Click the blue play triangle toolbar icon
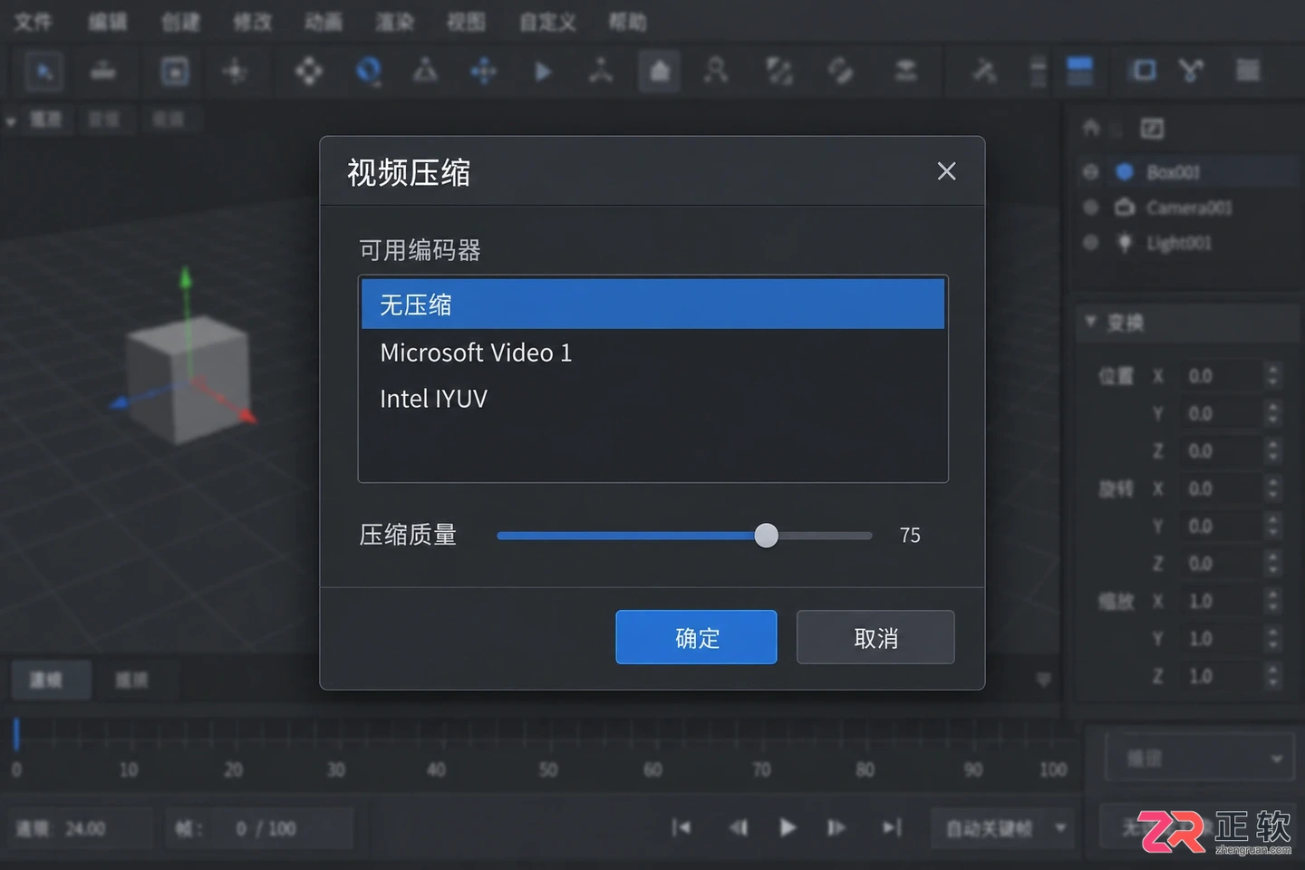Screen dimensions: 1305x870 [542, 71]
